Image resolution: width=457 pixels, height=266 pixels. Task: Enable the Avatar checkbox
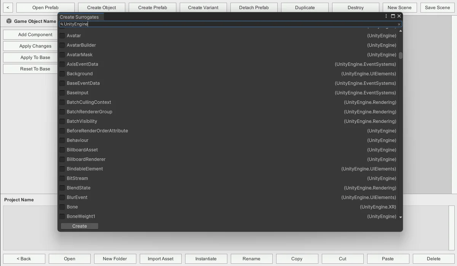pos(62,35)
